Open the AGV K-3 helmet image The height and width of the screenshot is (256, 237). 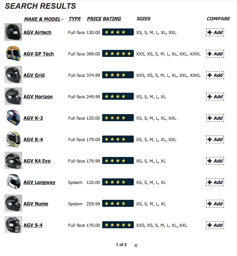click(x=13, y=118)
